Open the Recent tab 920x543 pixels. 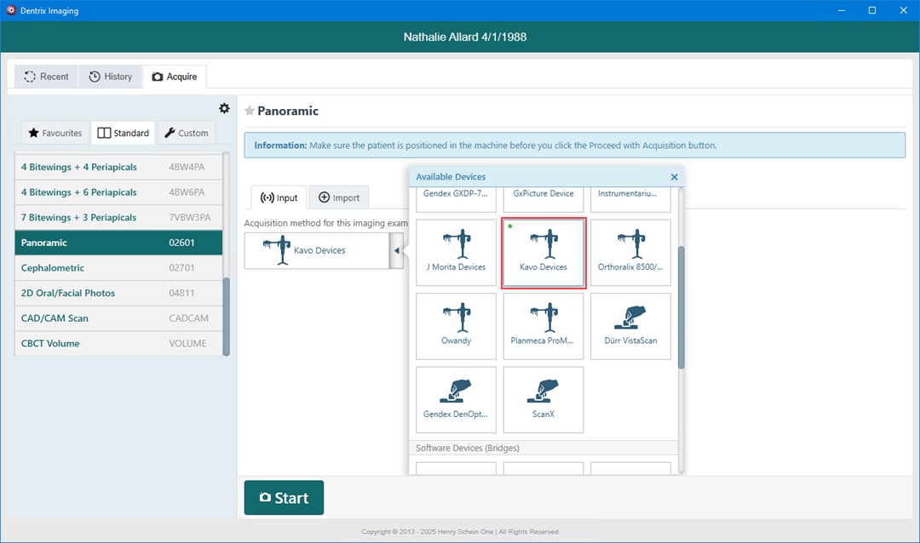coord(46,77)
